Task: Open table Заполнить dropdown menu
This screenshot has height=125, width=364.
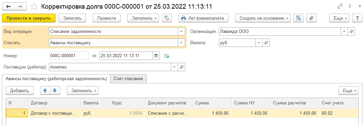Action: (83, 91)
